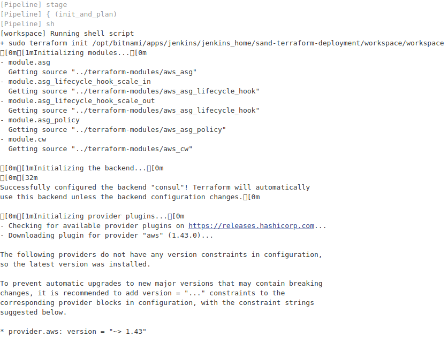Open the releases.hashicorp.com link
This screenshot has height=337, width=448.
(251, 226)
